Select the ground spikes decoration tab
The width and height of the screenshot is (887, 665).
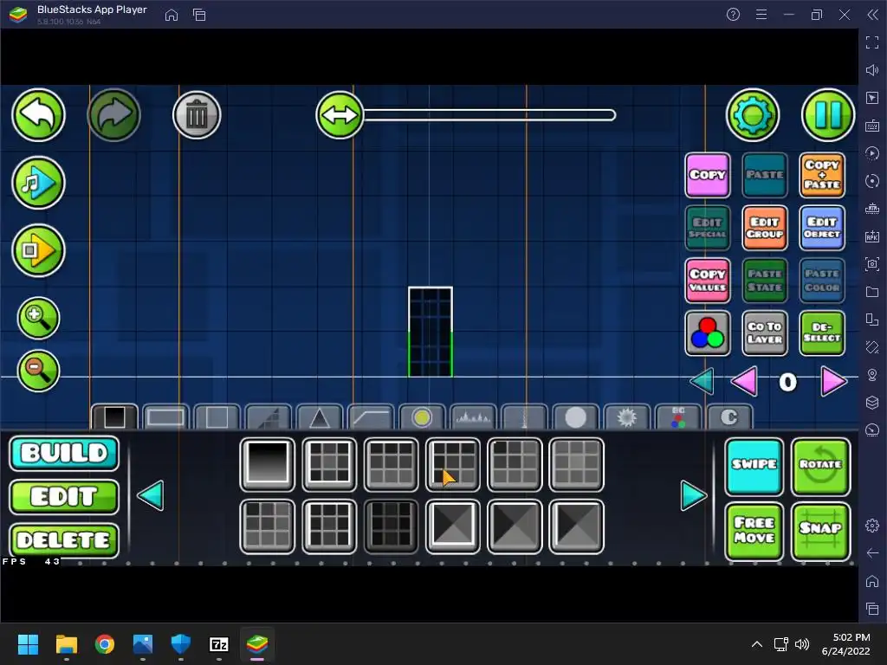coord(473,417)
